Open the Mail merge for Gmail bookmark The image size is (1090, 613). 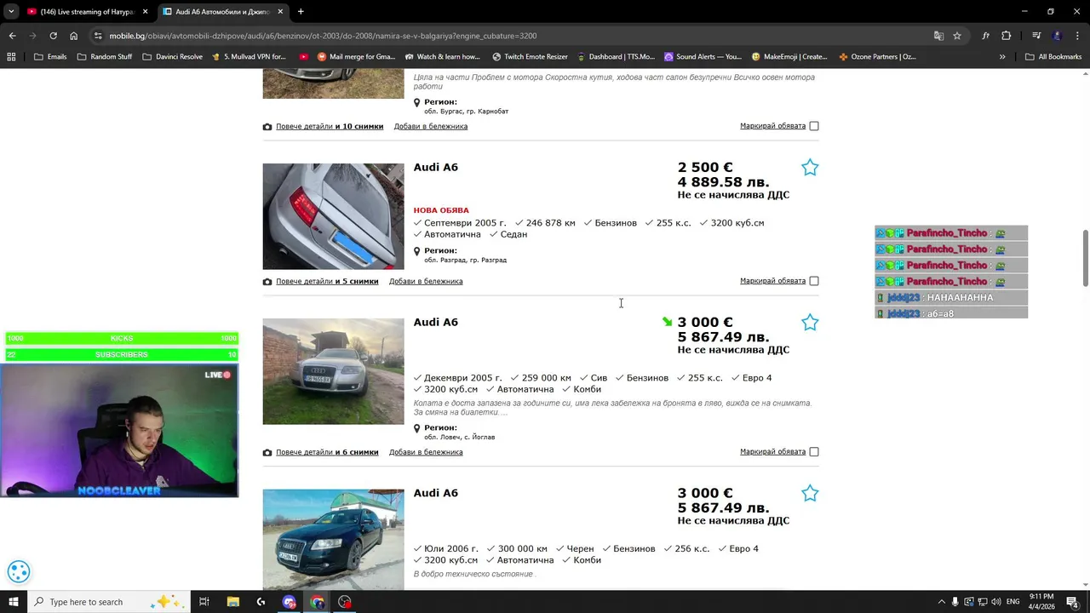356,57
